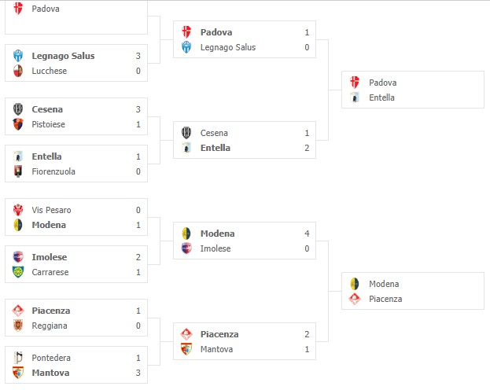Click Cesena crest in Cesena–Pistoiese match

click(x=18, y=109)
